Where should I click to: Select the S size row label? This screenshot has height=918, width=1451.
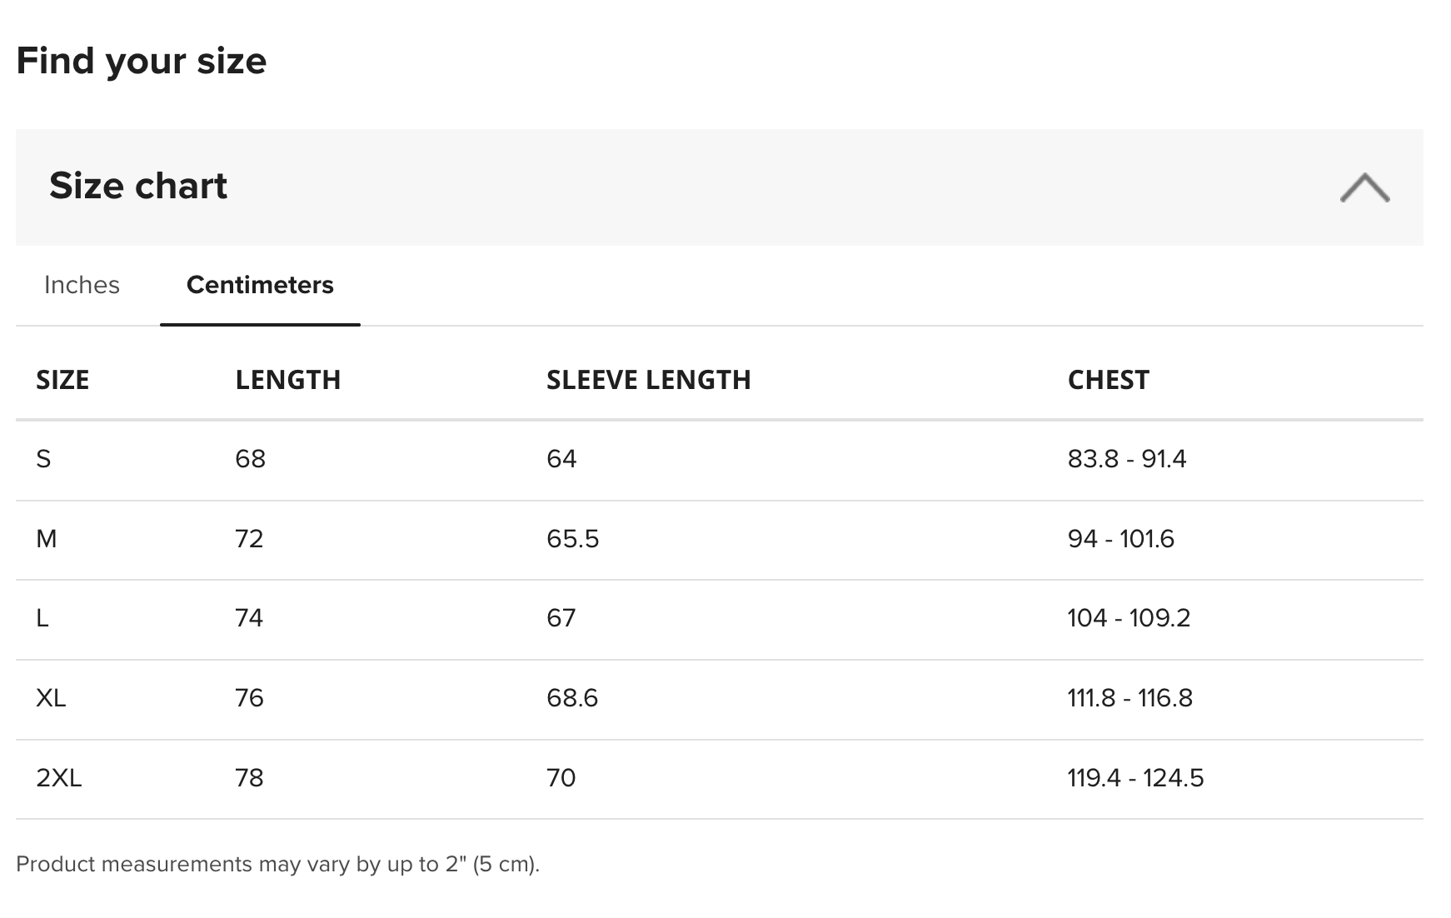pyautogui.click(x=43, y=459)
